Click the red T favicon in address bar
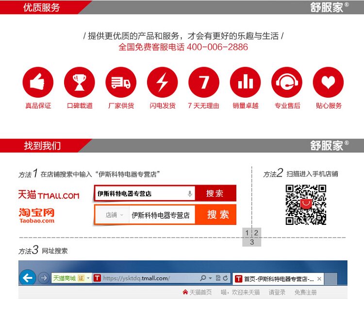The image size is (364, 324). [x=97, y=278]
